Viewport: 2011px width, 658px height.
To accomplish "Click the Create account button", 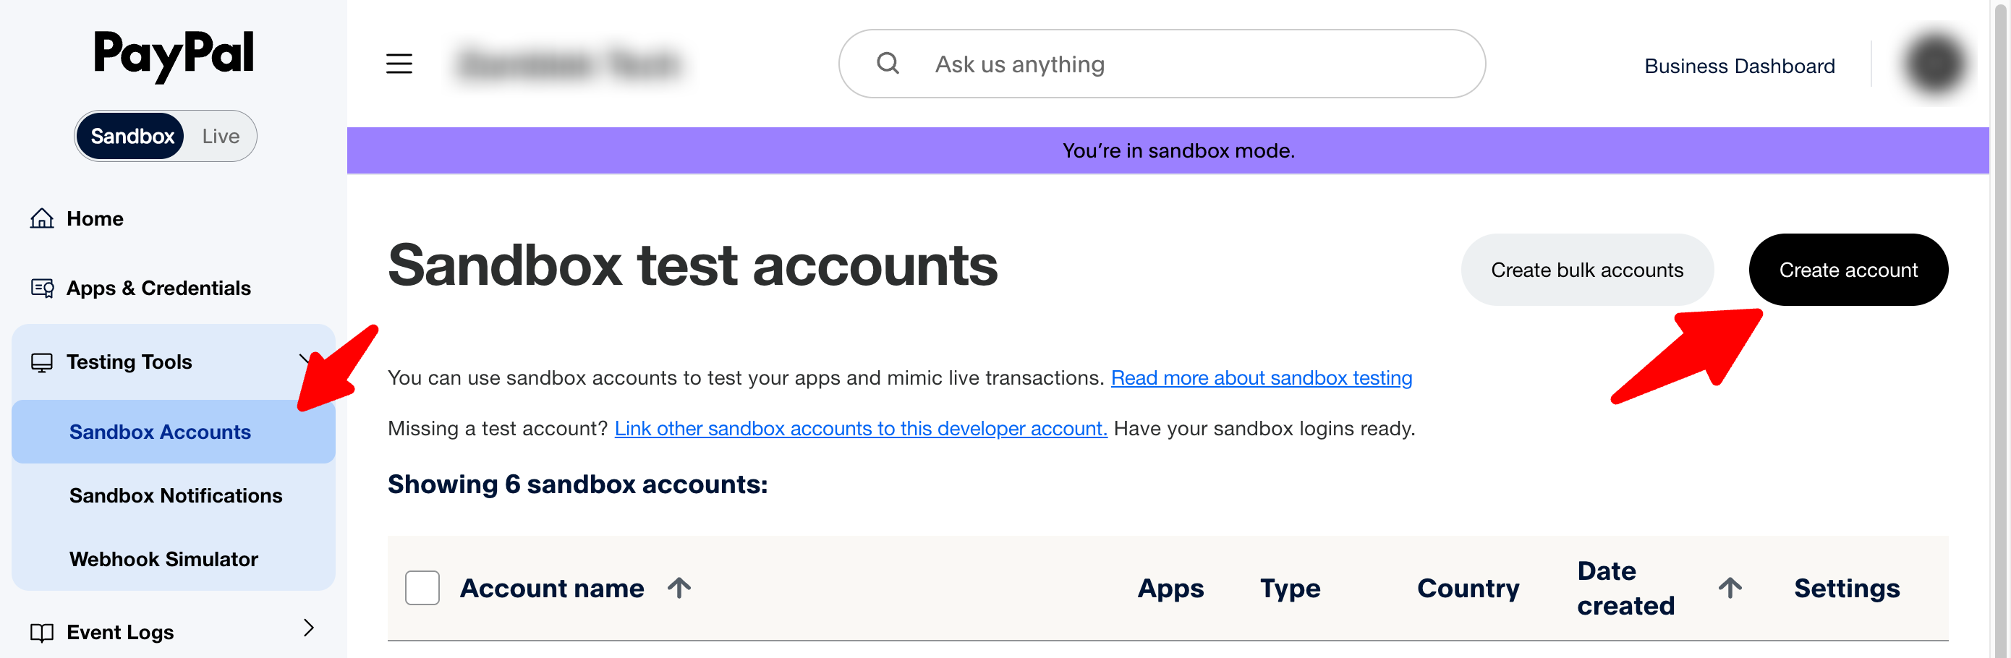I will point(1848,269).
